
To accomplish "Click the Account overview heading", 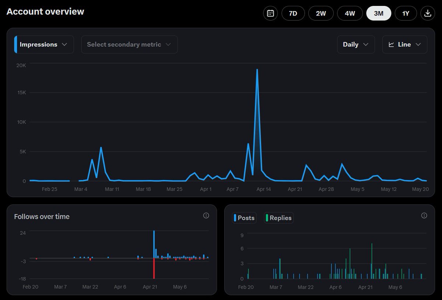I will (45, 11).
